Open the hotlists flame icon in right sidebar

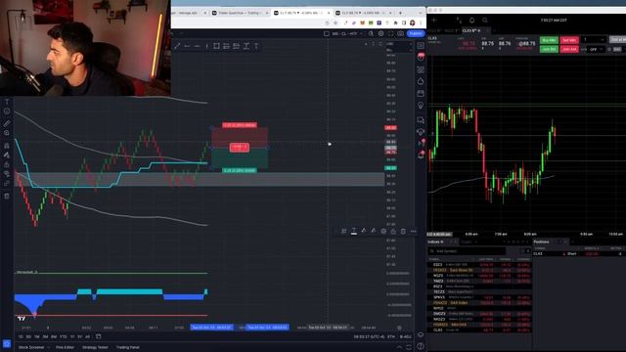pos(421,81)
